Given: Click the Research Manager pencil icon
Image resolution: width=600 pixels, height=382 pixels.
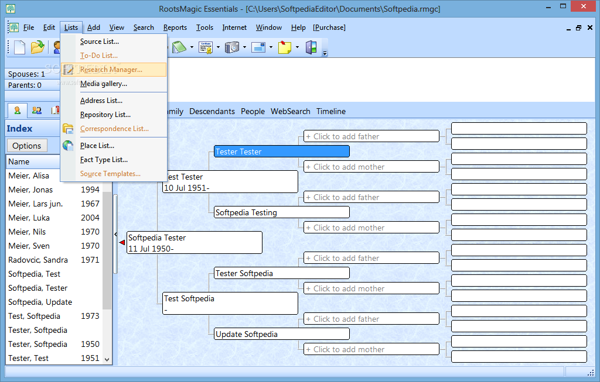Looking at the screenshot, I should (68, 70).
